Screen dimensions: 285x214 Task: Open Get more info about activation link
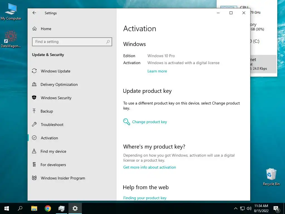coord(149,167)
